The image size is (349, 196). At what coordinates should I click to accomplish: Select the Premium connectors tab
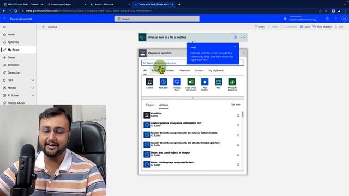click(x=185, y=70)
